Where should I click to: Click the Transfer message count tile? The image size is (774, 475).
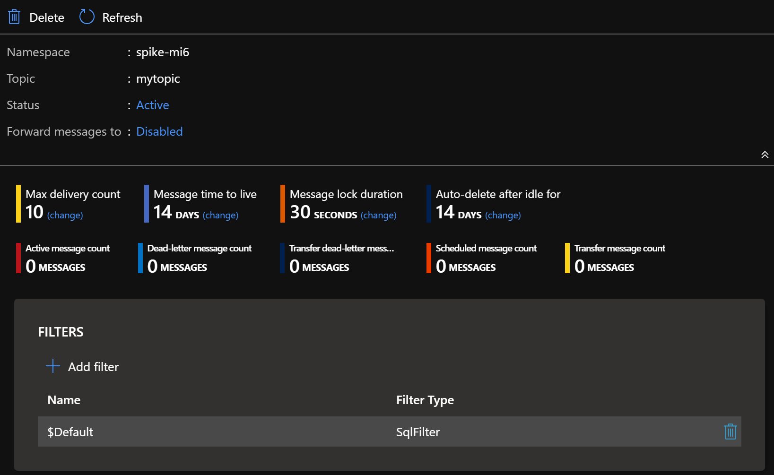click(x=616, y=258)
